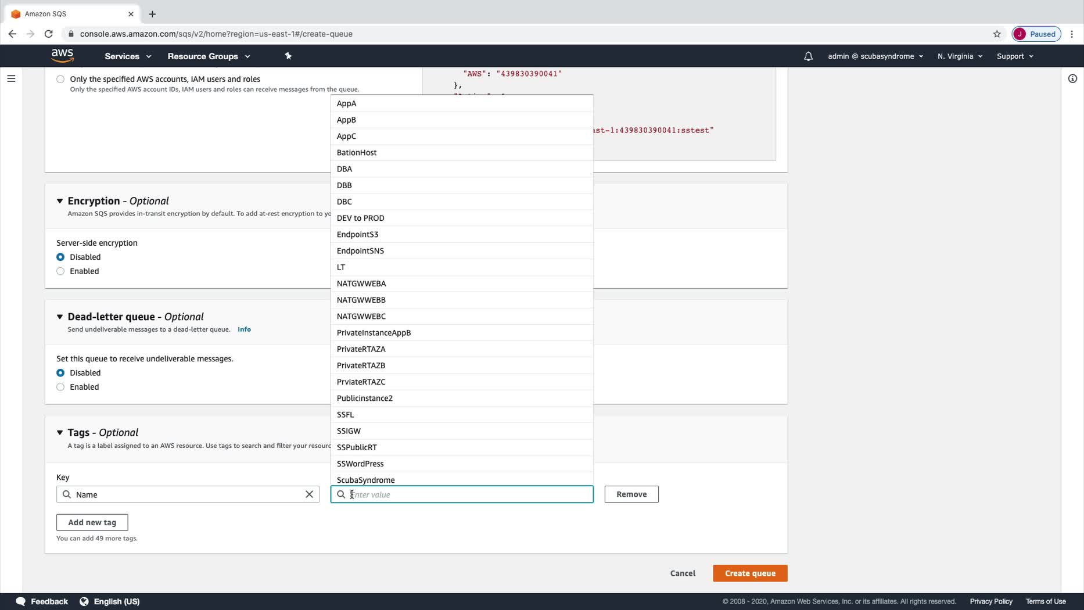Image resolution: width=1084 pixels, height=610 pixels.
Task: Click the forward navigation arrow
Action: 30,34
